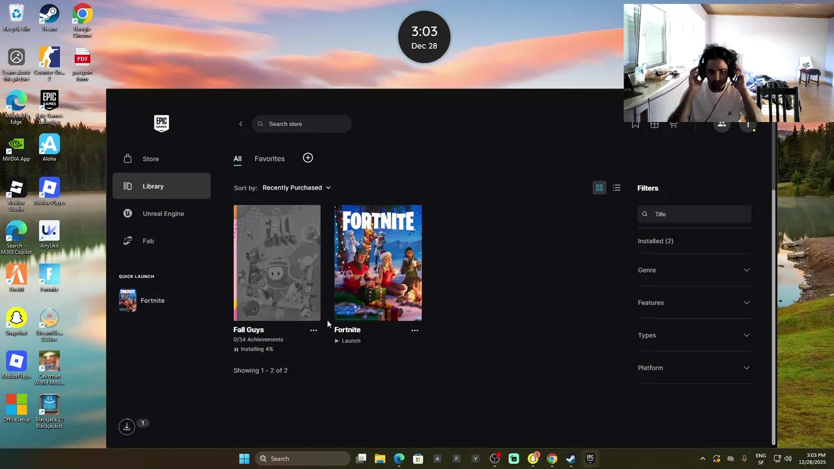
Task: Expand the Types filter
Action: pyautogui.click(x=694, y=335)
